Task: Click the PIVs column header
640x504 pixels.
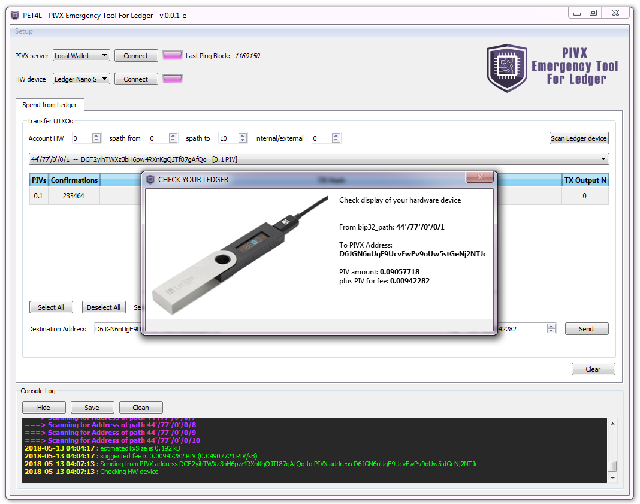Action: [39, 180]
